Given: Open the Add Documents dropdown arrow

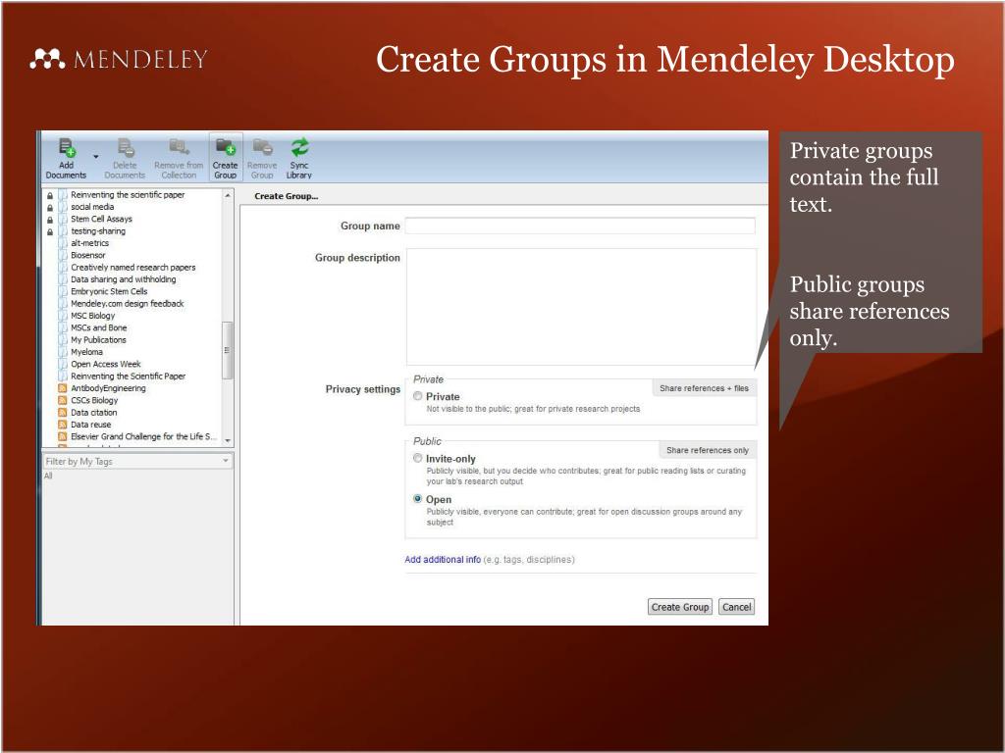Looking at the screenshot, I should click(x=96, y=157).
